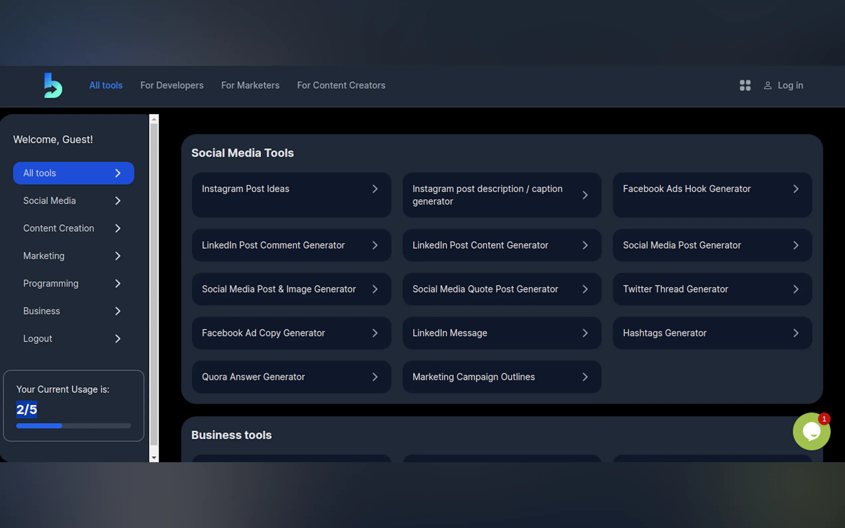Open the For Content Creators tab
Viewport: 845px width, 528px height.
341,85
